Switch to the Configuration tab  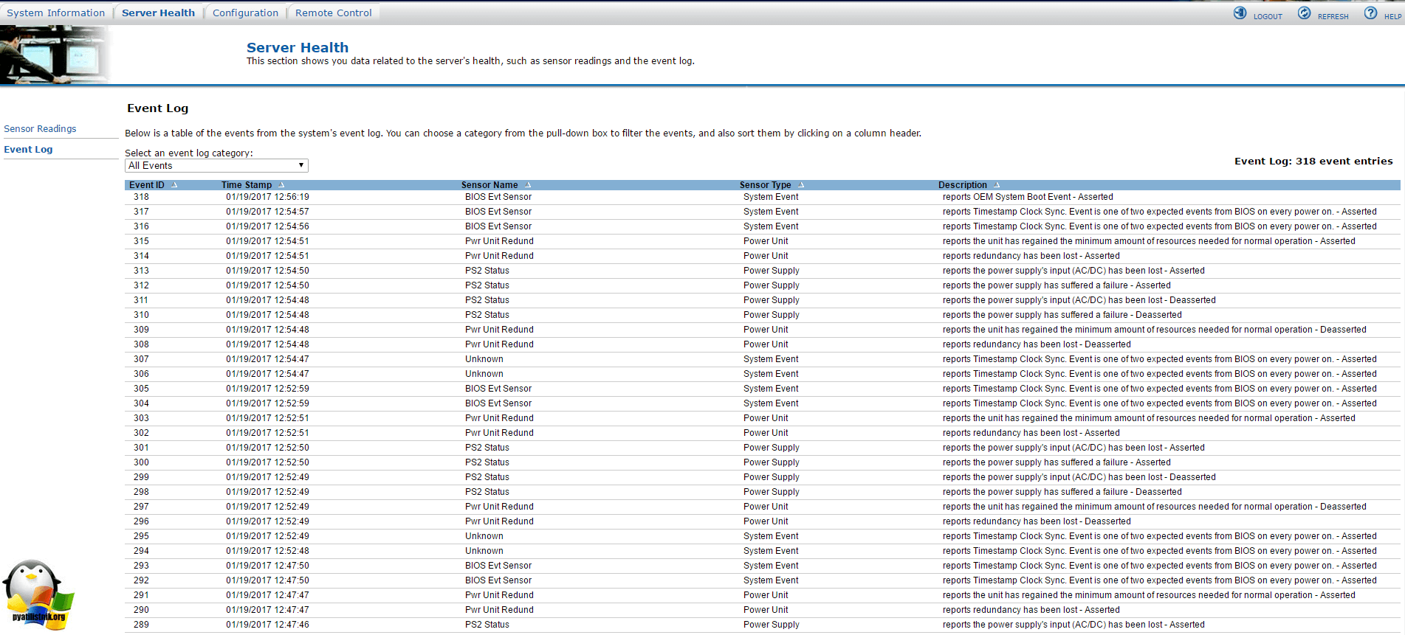tap(245, 13)
